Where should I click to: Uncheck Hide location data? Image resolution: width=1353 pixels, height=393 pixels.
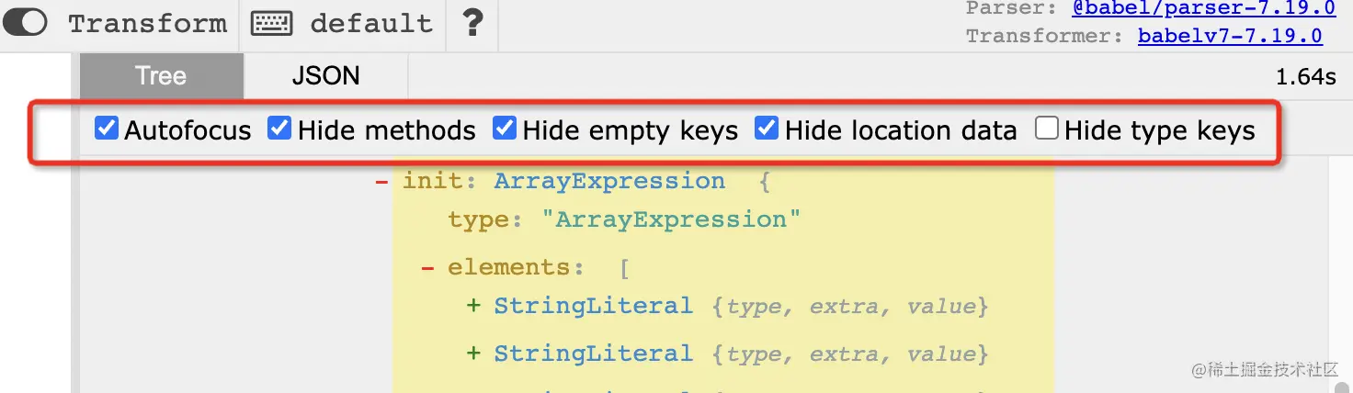point(767,129)
